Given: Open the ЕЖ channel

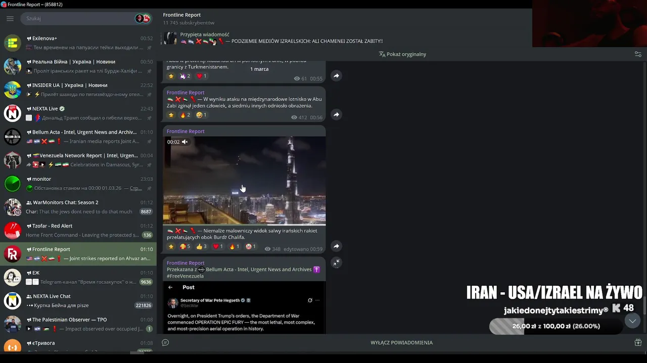Looking at the screenshot, I should click(78, 277).
